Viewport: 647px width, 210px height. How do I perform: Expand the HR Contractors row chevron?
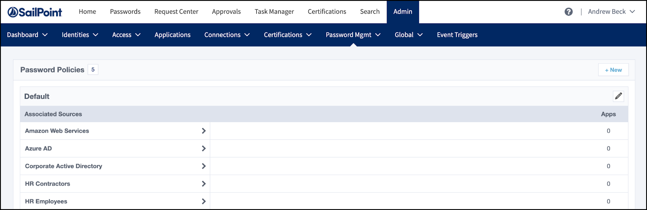click(x=203, y=184)
